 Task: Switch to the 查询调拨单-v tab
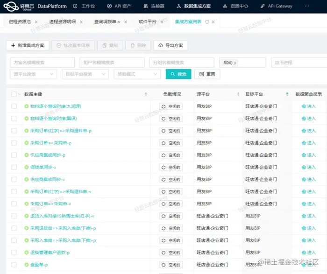[x=107, y=21]
